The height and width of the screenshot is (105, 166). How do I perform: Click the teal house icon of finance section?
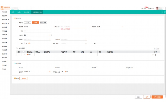(x=15, y=63)
